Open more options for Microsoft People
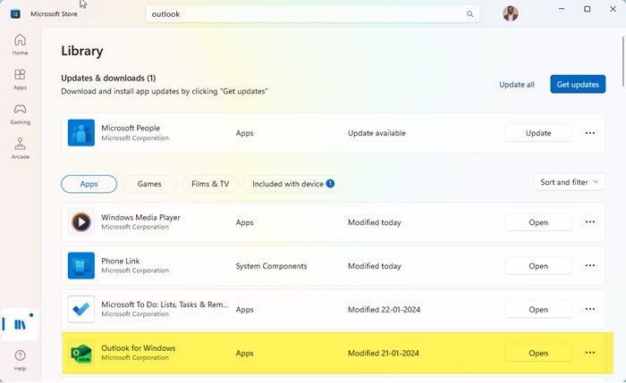The width and height of the screenshot is (626, 383). (590, 133)
